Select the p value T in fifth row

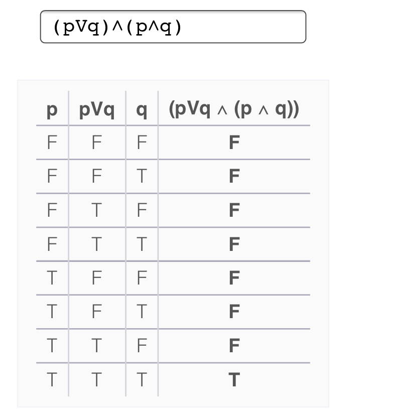[x=52, y=278]
